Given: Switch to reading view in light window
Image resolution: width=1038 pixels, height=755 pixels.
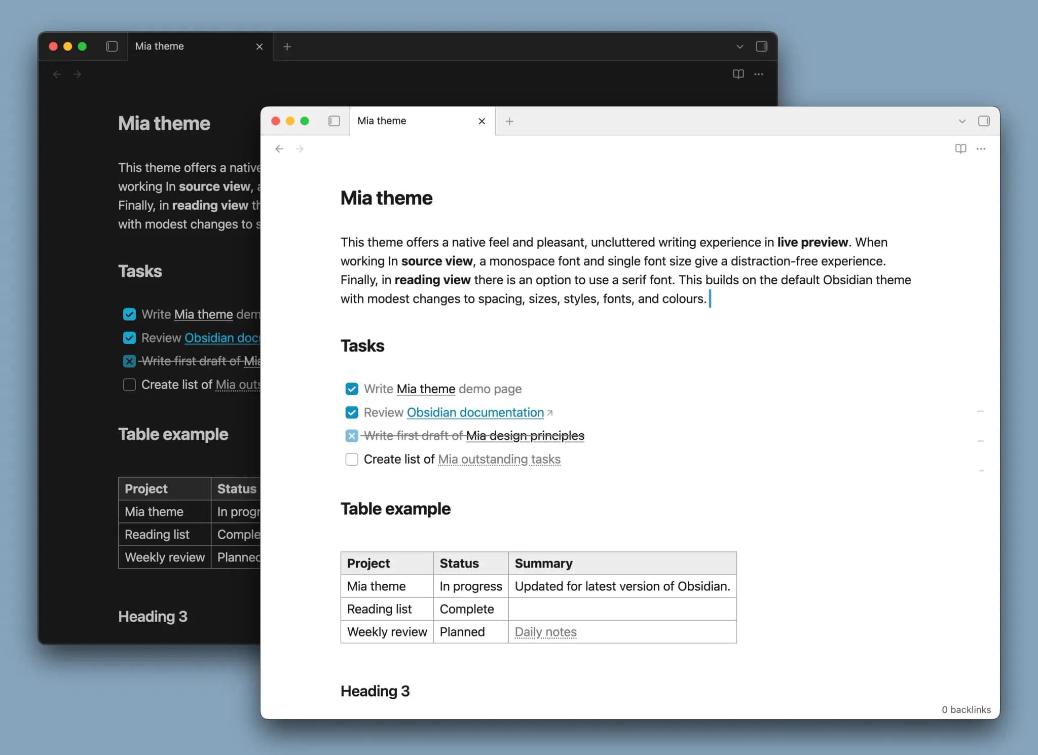Looking at the screenshot, I should click(960, 148).
